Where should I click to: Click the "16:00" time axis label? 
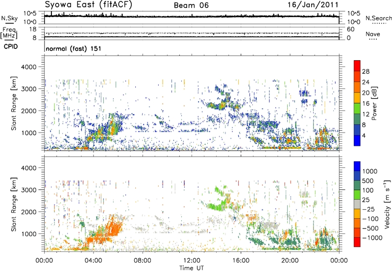241,261
